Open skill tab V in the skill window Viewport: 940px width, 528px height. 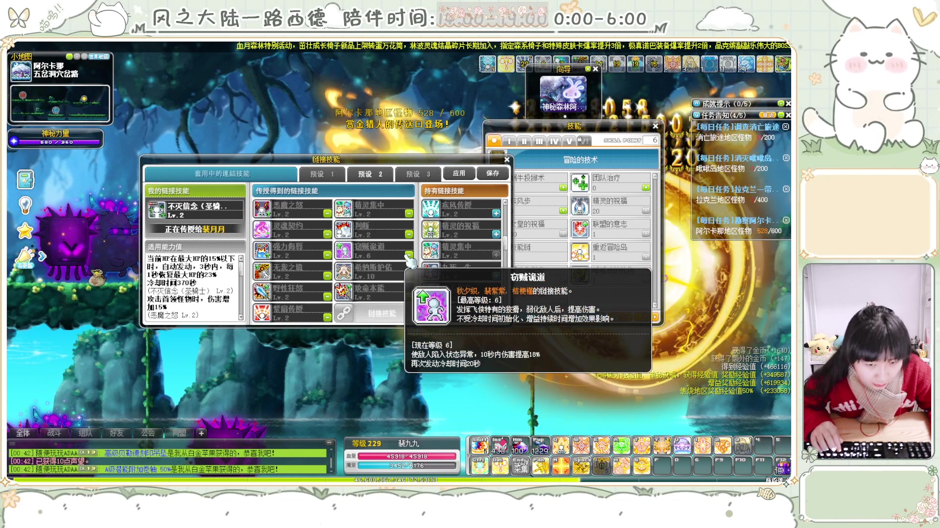(x=569, y=141)
